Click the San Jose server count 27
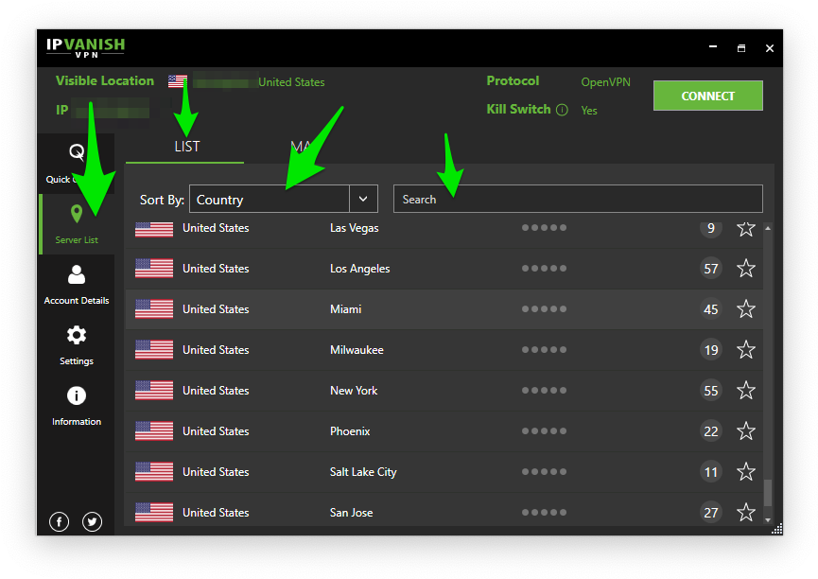The width and height of the screenshot is (818, 579). (711, 513)
